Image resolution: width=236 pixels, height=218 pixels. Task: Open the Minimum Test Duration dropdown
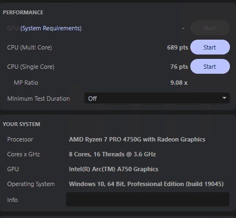[157, 98]
